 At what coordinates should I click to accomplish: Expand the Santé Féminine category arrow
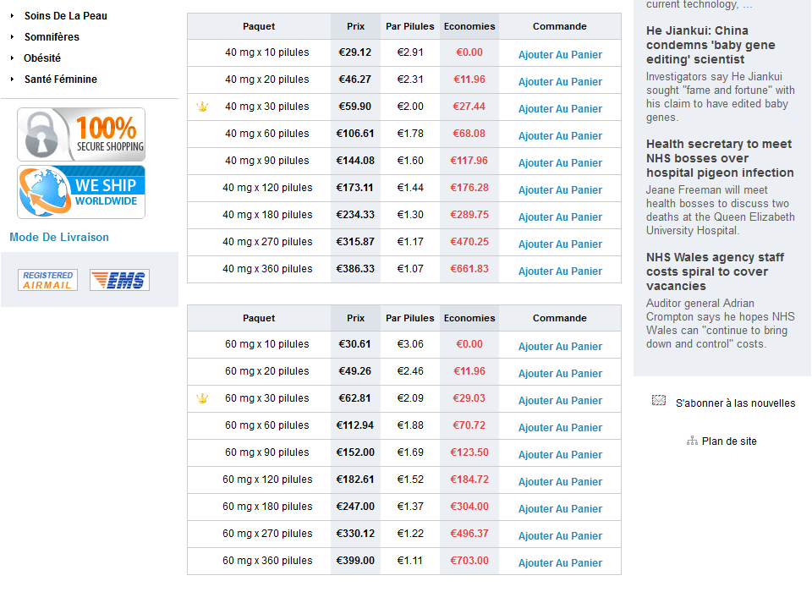click(x=12, y=79)
